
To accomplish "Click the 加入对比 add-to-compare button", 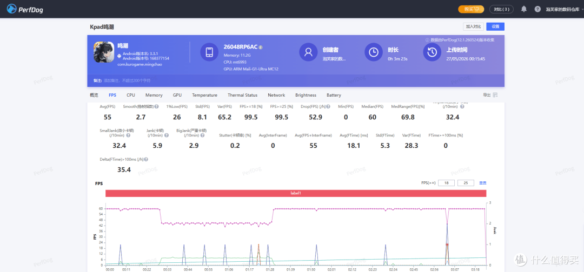I will pos(473,26).
